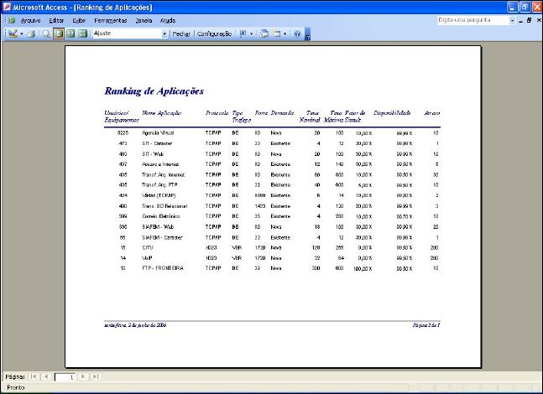Open the view-mode dropdown arrow beside the design icon
Screen dimensions: 543x394
point(22,34)
